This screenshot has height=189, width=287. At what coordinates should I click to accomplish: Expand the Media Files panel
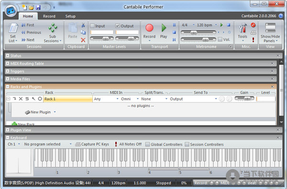coord(8,79)
